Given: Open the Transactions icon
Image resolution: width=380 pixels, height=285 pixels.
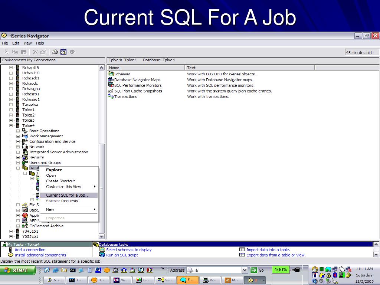Looking at the screenshot, I should pyautogui.click(x=111, y=96).
